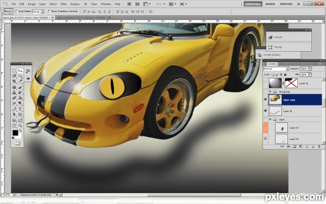Select the Eraser tool

click(14, 97)
